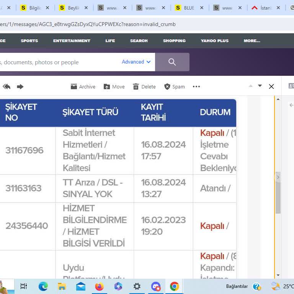The image size is (294, 294).
Task: Close the Beylik browser tab
Action: tap(86, 8)
